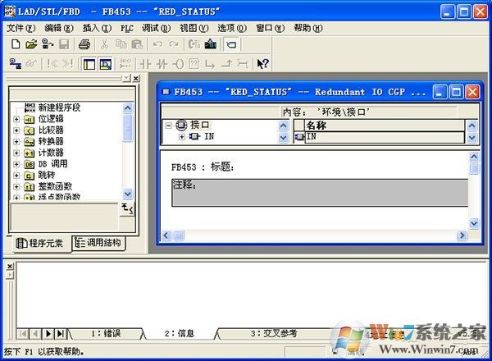Insert a normally open contact
The image size is (492, 361).
[146, 63]
